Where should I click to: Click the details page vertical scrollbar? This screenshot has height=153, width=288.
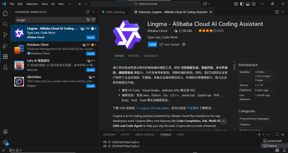(234, 67)
